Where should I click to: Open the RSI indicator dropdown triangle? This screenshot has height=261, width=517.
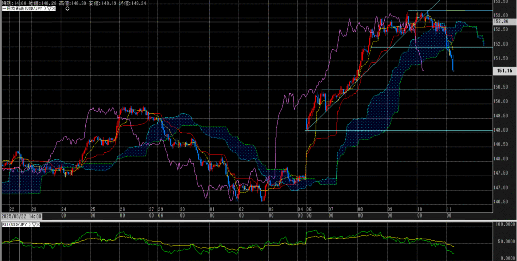tap(34, 224)
